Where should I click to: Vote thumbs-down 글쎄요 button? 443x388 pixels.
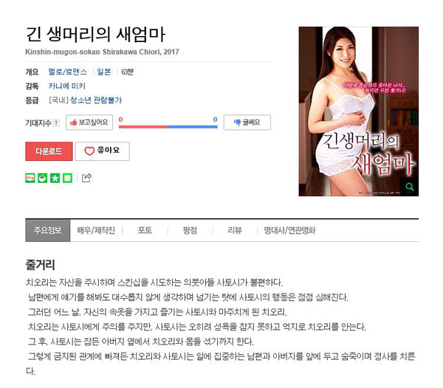point(247,122)
